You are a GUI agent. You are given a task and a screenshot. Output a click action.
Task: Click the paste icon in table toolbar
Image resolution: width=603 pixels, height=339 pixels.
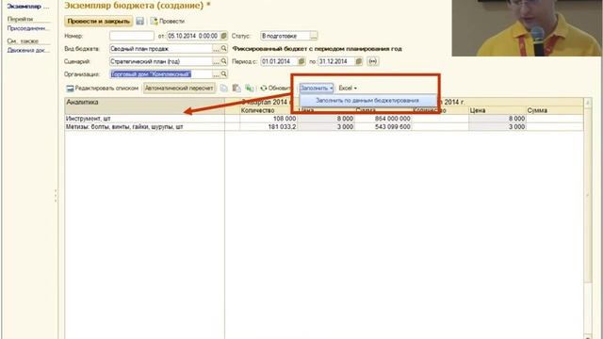(236, 88)
